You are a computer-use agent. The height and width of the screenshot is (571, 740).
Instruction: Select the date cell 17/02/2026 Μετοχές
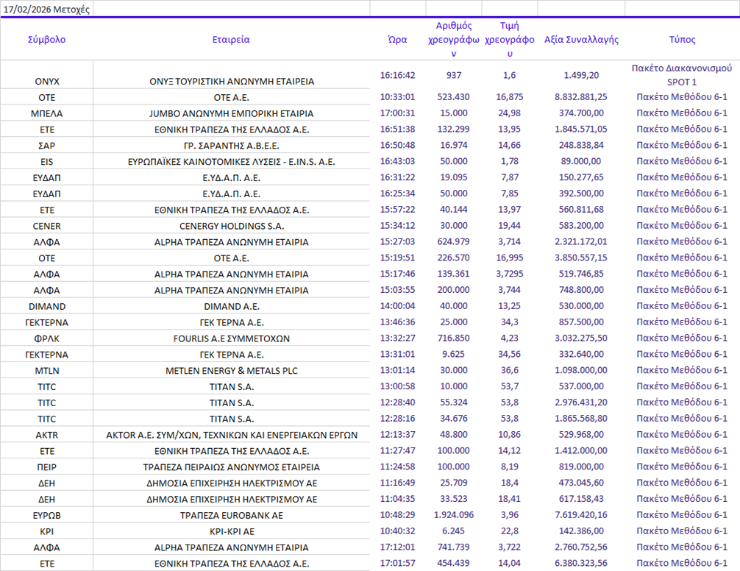(47, 9)
